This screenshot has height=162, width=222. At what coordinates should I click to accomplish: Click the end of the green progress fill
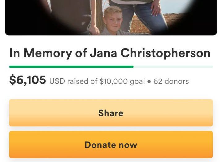click(x=133, y=67)
